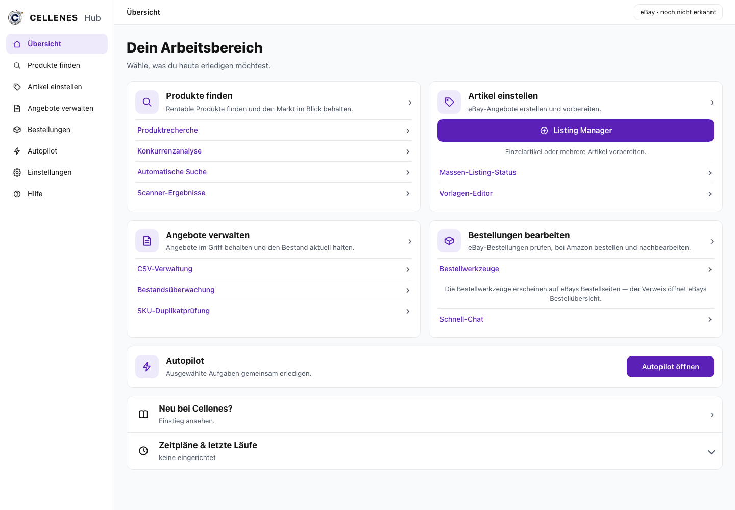Click the home icon beside Übersicht
735x510 pixels.
coord(17,44)
